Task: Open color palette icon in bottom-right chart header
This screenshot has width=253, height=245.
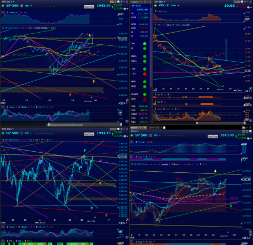Action: coord(248,138)
